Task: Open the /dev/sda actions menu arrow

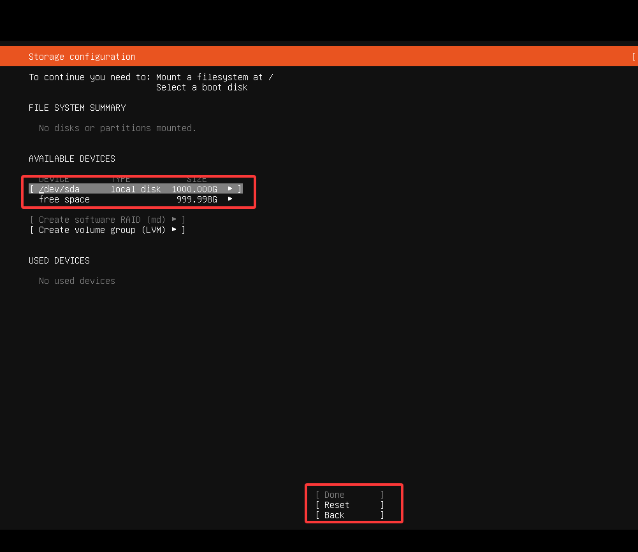Action: click(x=229, y=188)
